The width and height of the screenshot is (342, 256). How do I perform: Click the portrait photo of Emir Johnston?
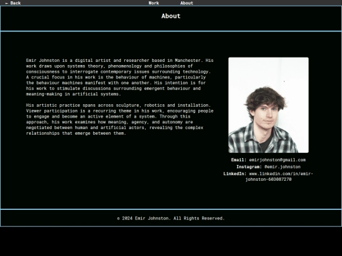click(x=269, y=105)
